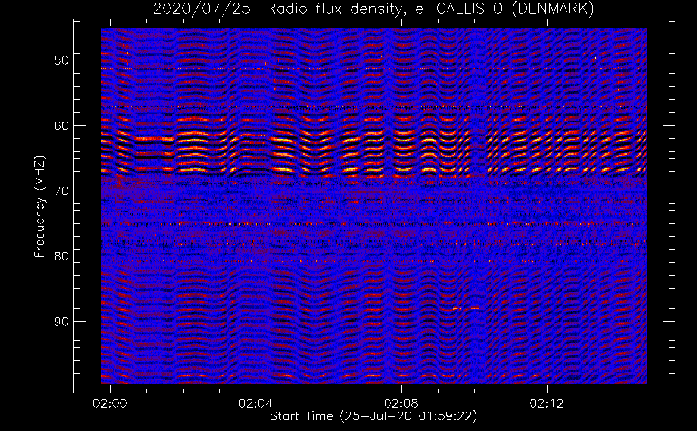This screenshot has width=697, height=431.
Task: Click the 90 frequency tick label
Action: tap(62, 322)
